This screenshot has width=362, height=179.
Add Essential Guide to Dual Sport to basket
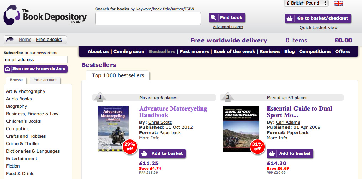point(290,153)
